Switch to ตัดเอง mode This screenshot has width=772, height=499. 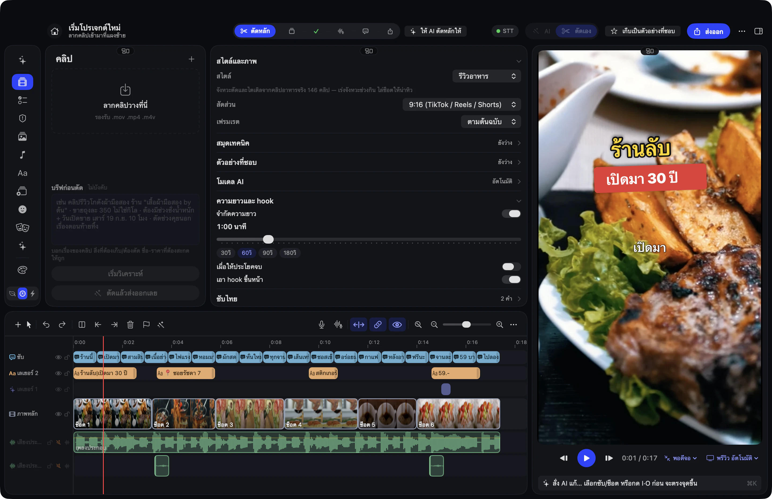tap(576, 31)
